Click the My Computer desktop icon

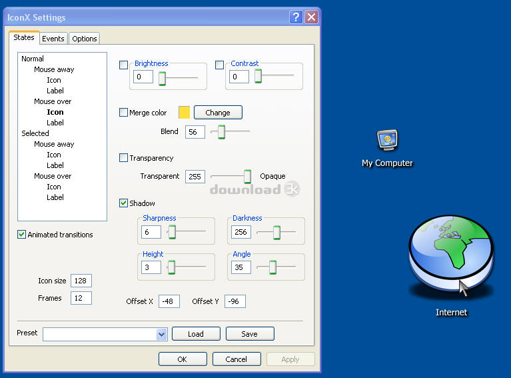[387, 140]
